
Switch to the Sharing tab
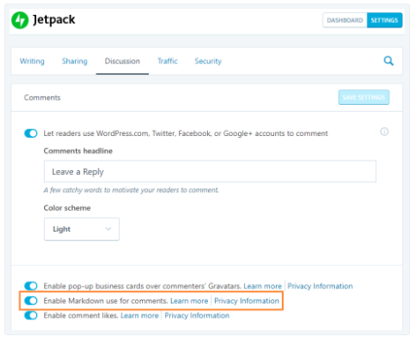(x=75, y=61)
